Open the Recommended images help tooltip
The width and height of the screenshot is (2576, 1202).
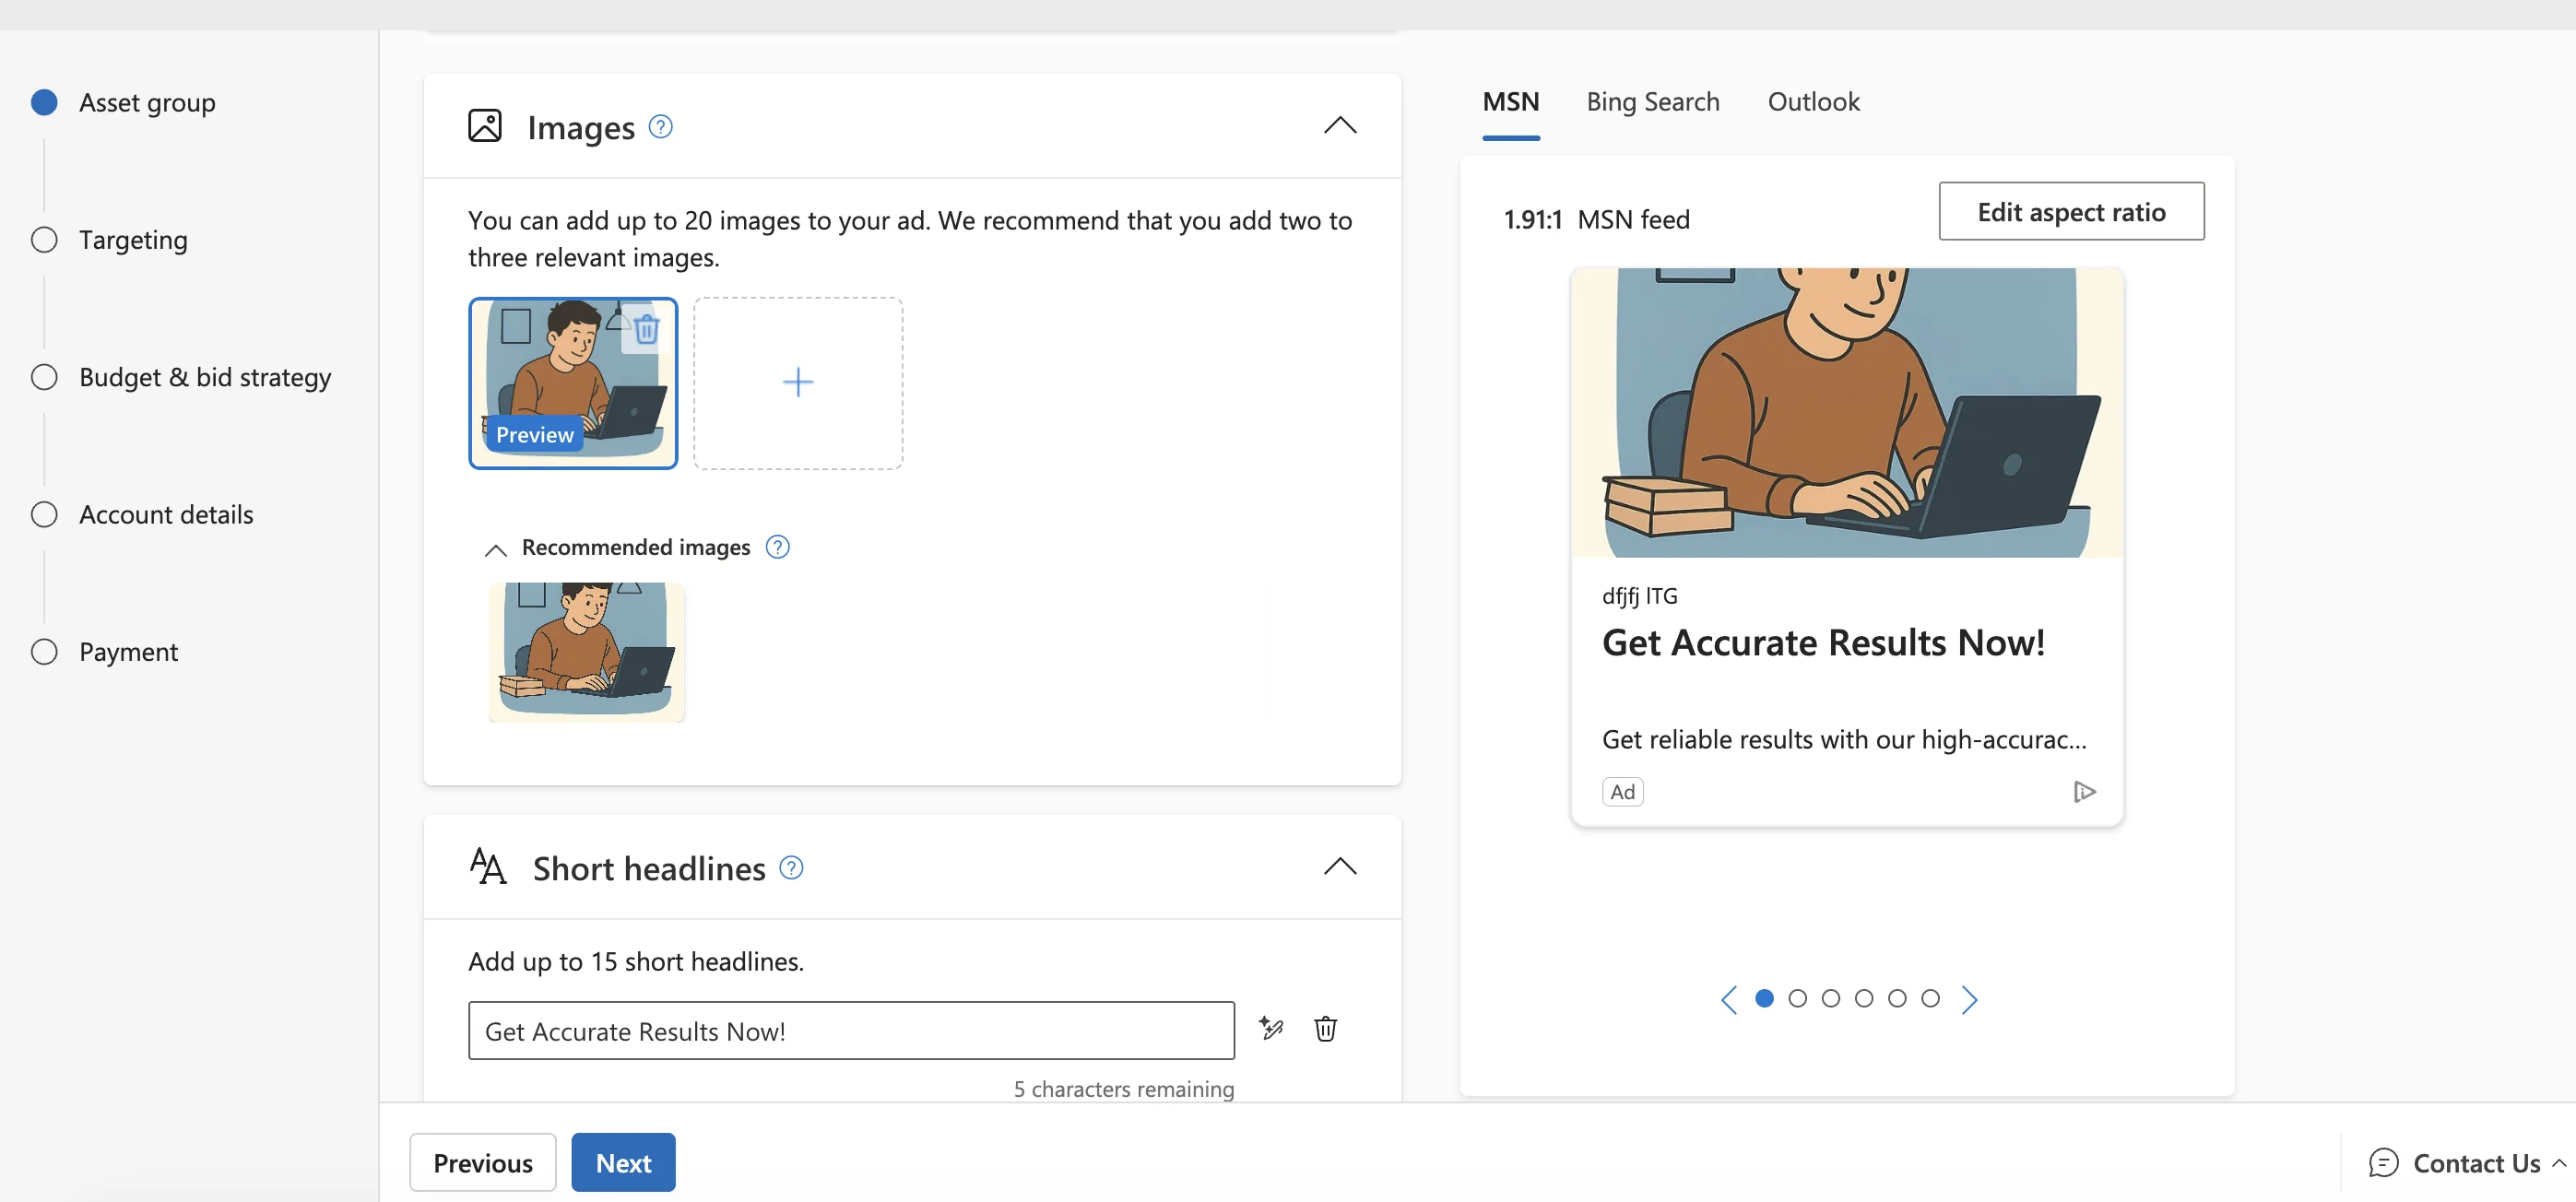(x=777, y=546)
